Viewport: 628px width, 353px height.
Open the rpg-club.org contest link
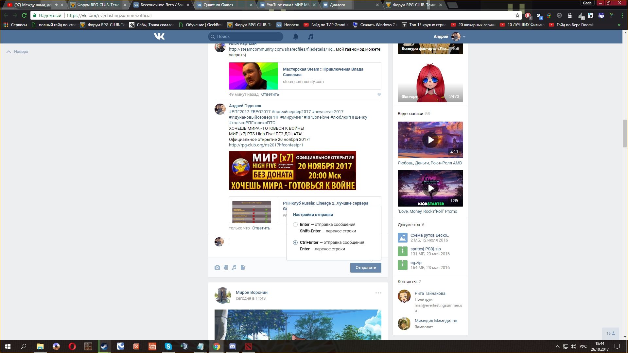266,145
